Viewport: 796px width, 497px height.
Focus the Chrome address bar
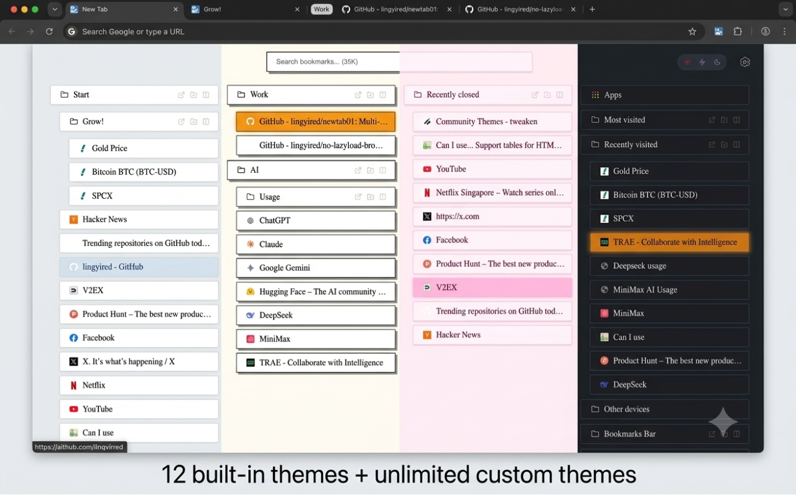tap(382, 32)
